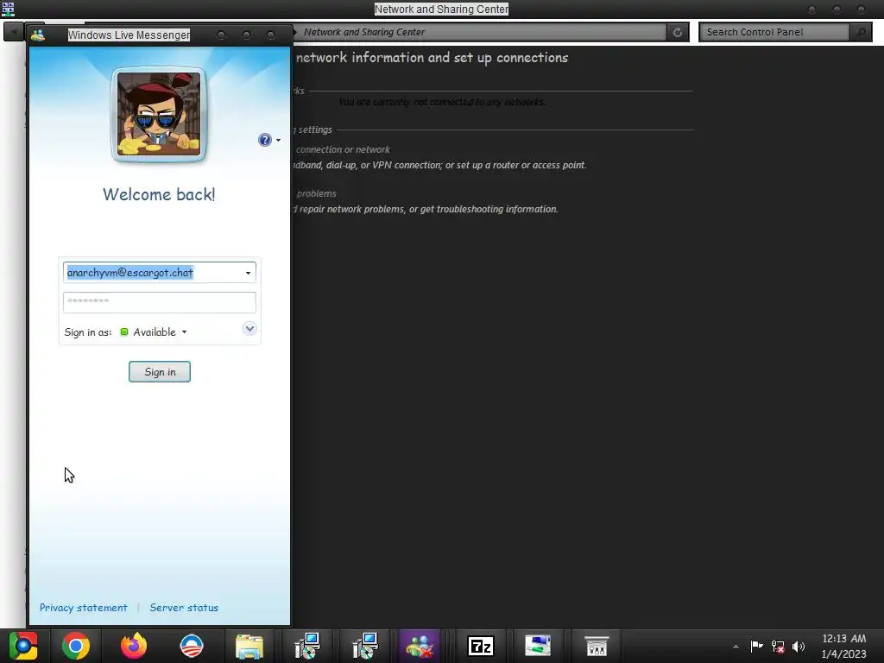Image resolution: width=884 pixels, height=663 pixels.
Task: Click Refresh in Network and Sharing Center
Action: click(678, 32)
